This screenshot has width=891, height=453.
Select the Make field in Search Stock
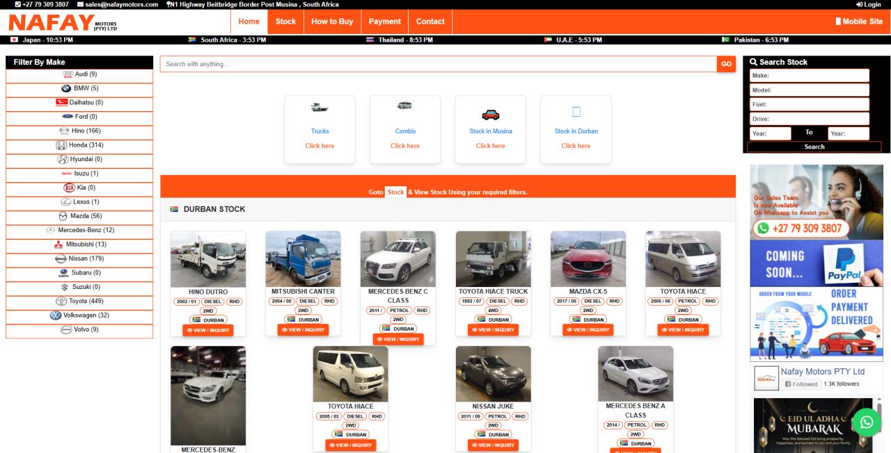[x=809, y=76]
